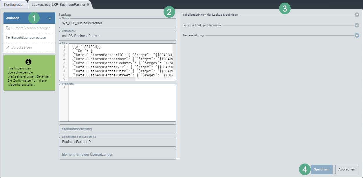Screen dimensions: 363x178
Task: Open the Testausführung chevron icon
Action: point(357,36)
